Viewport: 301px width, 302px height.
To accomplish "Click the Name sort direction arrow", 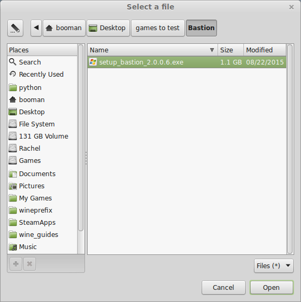I will [x=212, y=50].
